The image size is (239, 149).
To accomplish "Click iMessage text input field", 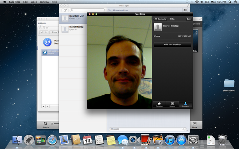I will click(148, 129).
